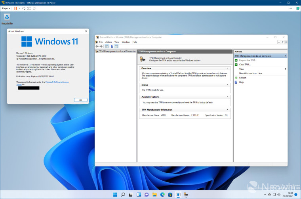The image size is (301, 199).
Task: Click Refresh in the Actions pane
Action: pos(243,78)
